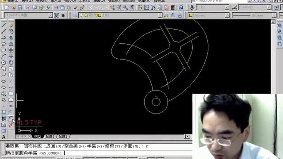Expand the AutoCAD workspace dropdown
Viewport: 283px width, 159px height.
click(x=50, y=15)
